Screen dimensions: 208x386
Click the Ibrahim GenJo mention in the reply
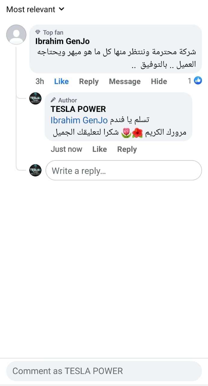pos(79,120)
